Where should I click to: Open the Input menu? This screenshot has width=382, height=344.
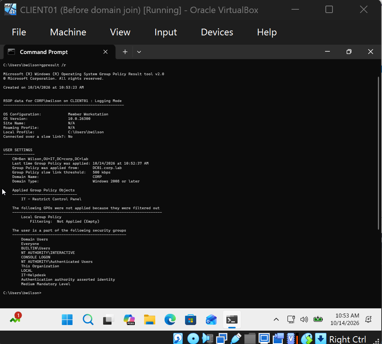166,32
